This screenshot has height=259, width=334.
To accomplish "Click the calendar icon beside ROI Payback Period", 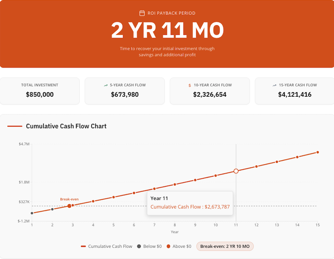I will point(142,13).
